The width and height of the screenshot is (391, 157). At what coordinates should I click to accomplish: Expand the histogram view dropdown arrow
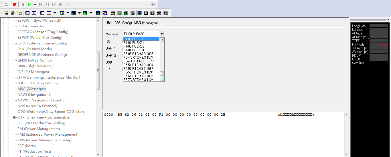click(x=91, y=13)
